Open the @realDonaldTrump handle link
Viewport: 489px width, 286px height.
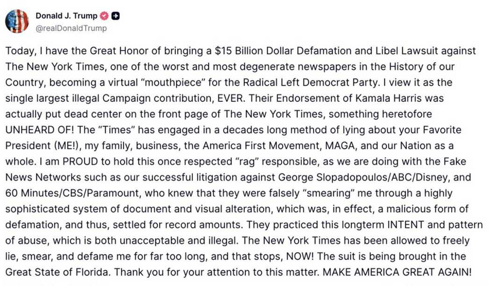point(71,27)
